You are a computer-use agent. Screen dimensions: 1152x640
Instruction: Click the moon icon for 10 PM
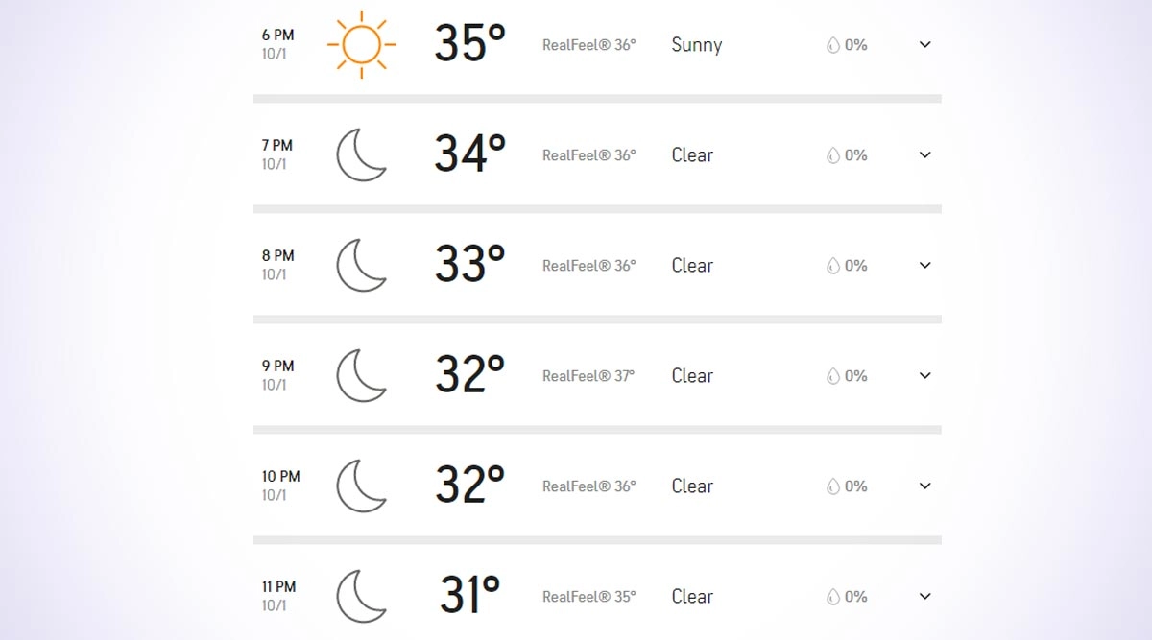[x=361, y=486]
